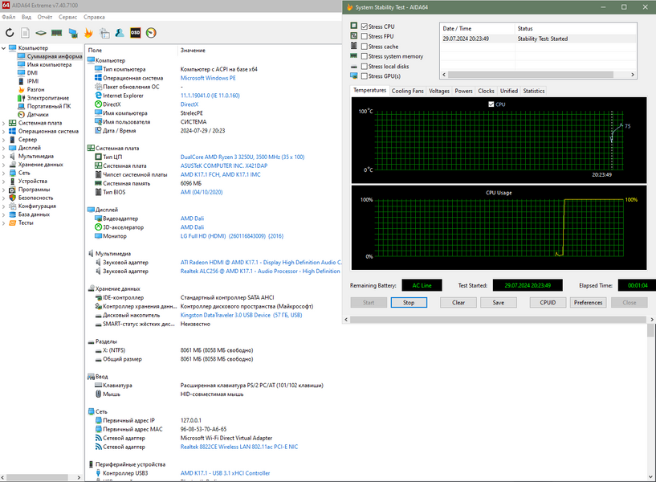Image resolution: width=656 pixels, height=482 pixels.
Task: Open the network audit monitor icon
Action: click(73, 33)
